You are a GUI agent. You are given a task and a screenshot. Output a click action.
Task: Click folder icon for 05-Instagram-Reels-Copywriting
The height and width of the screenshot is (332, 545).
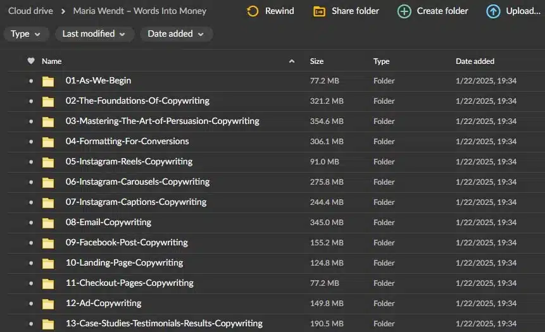tap(48, 162)
